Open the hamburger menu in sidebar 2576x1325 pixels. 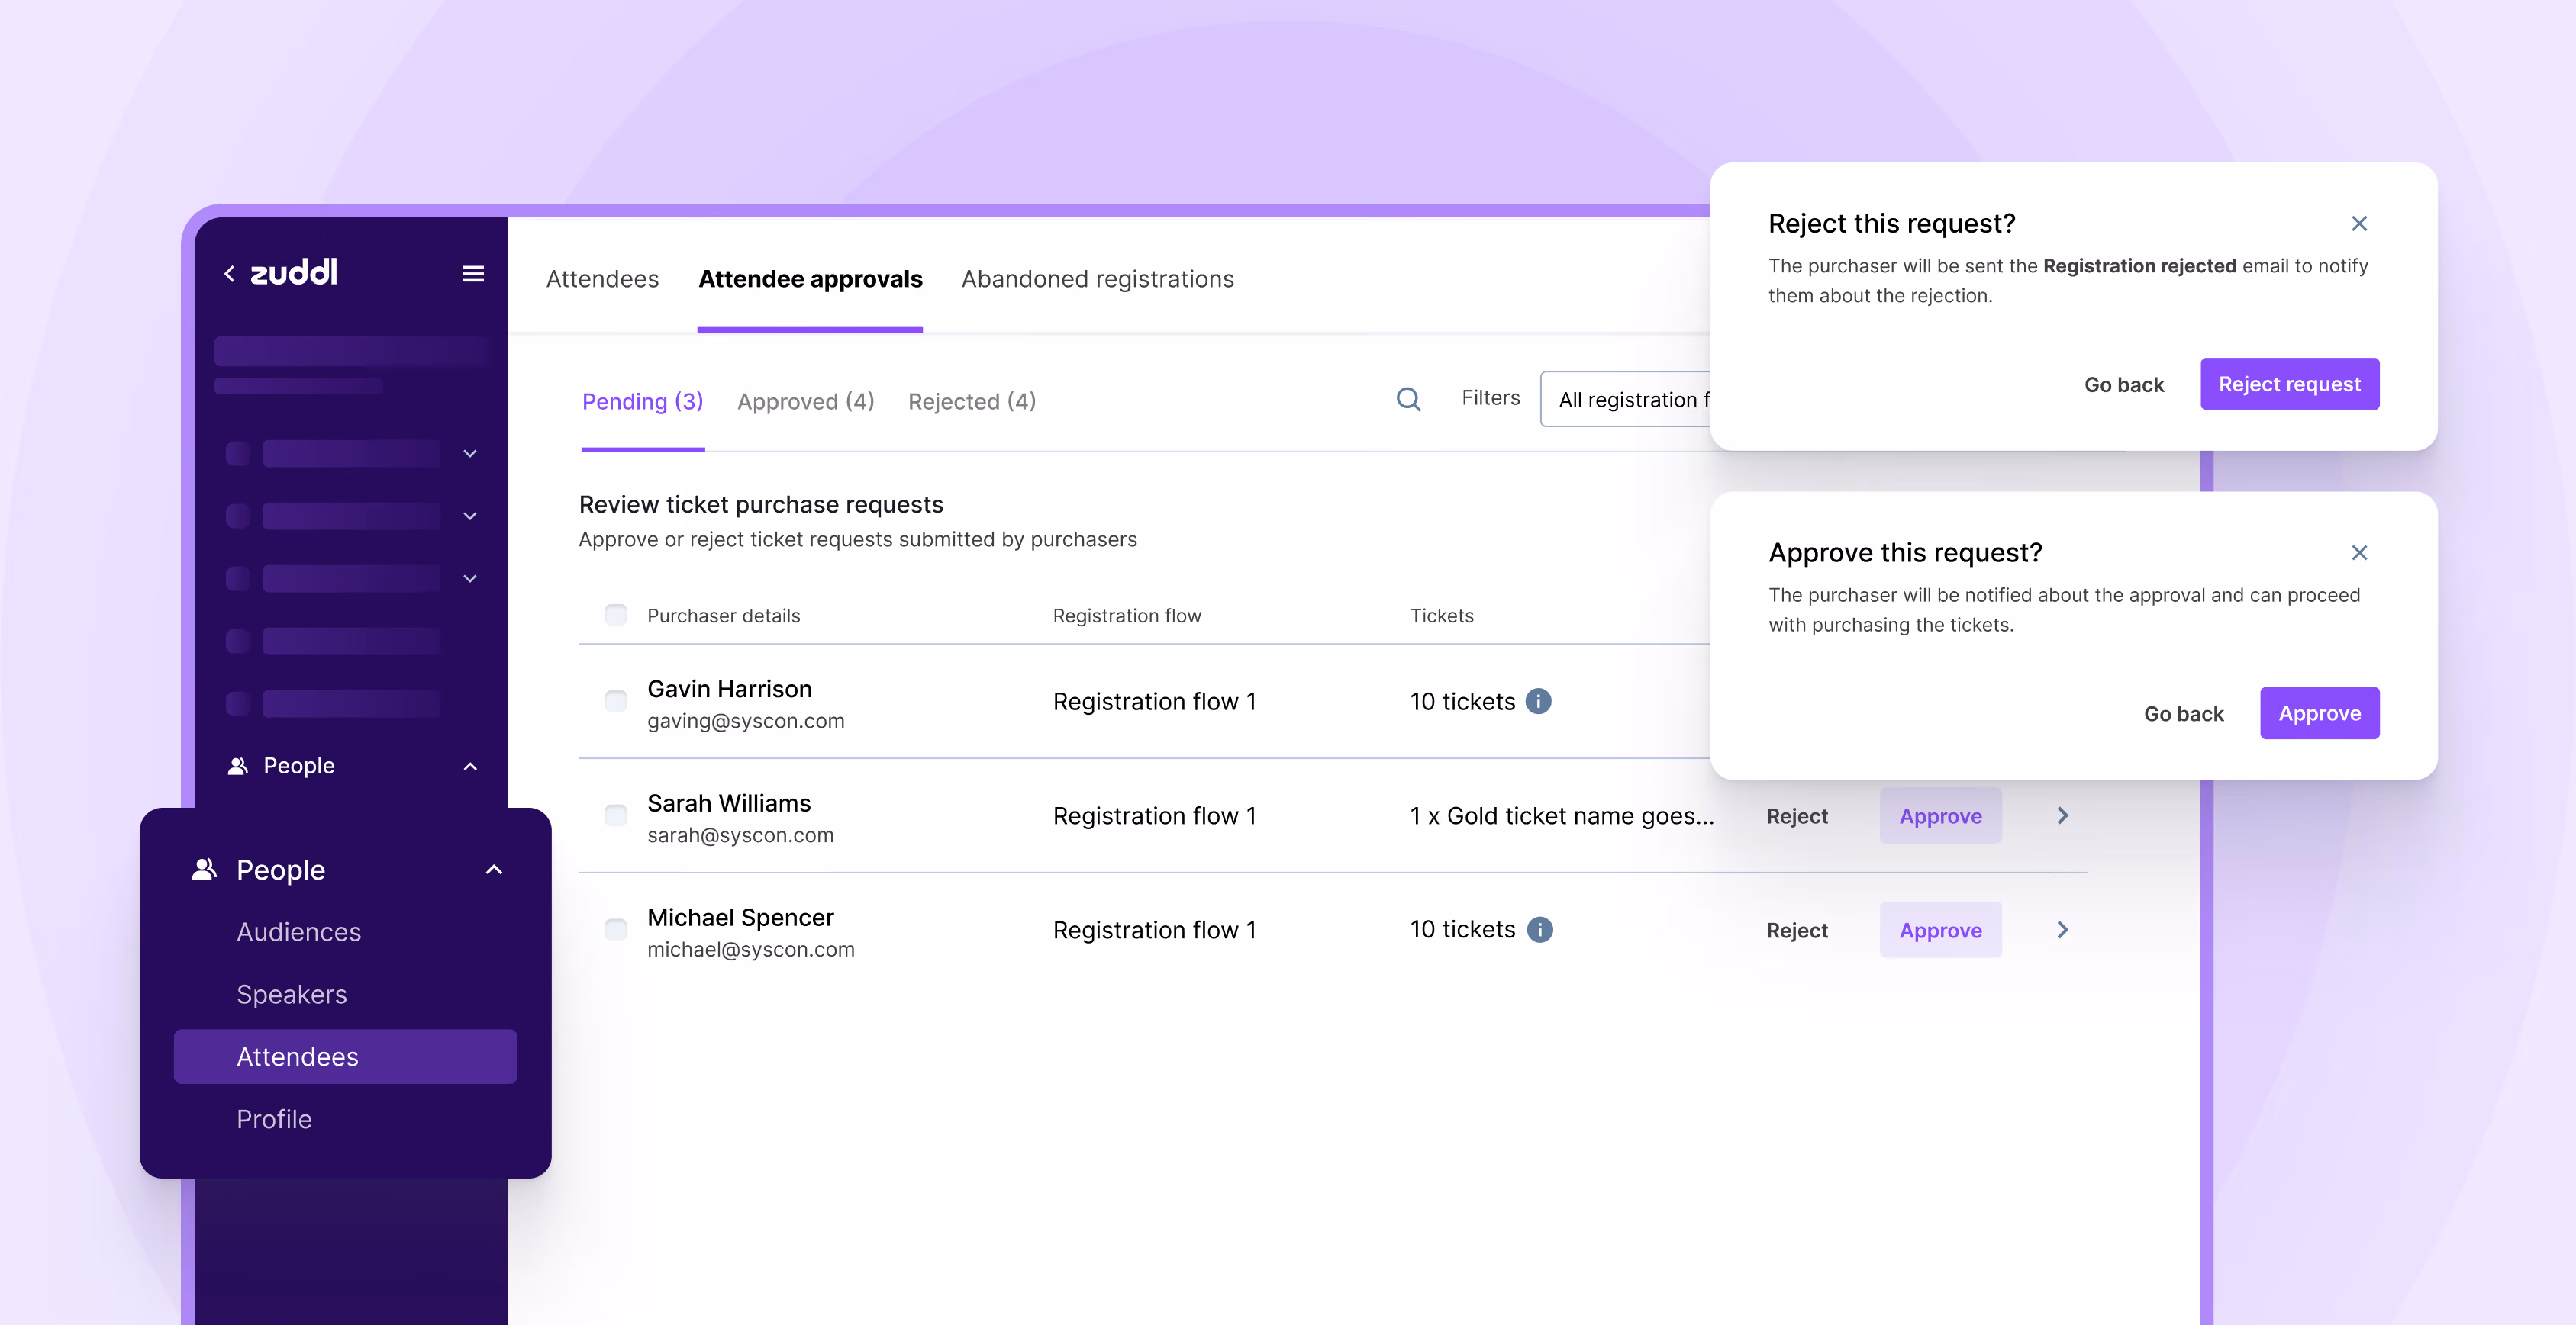(473, 274)
